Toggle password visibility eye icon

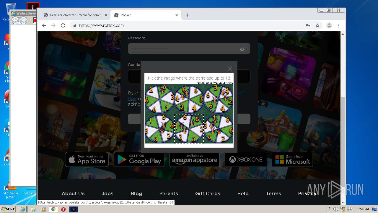click(x=242, y=49)
